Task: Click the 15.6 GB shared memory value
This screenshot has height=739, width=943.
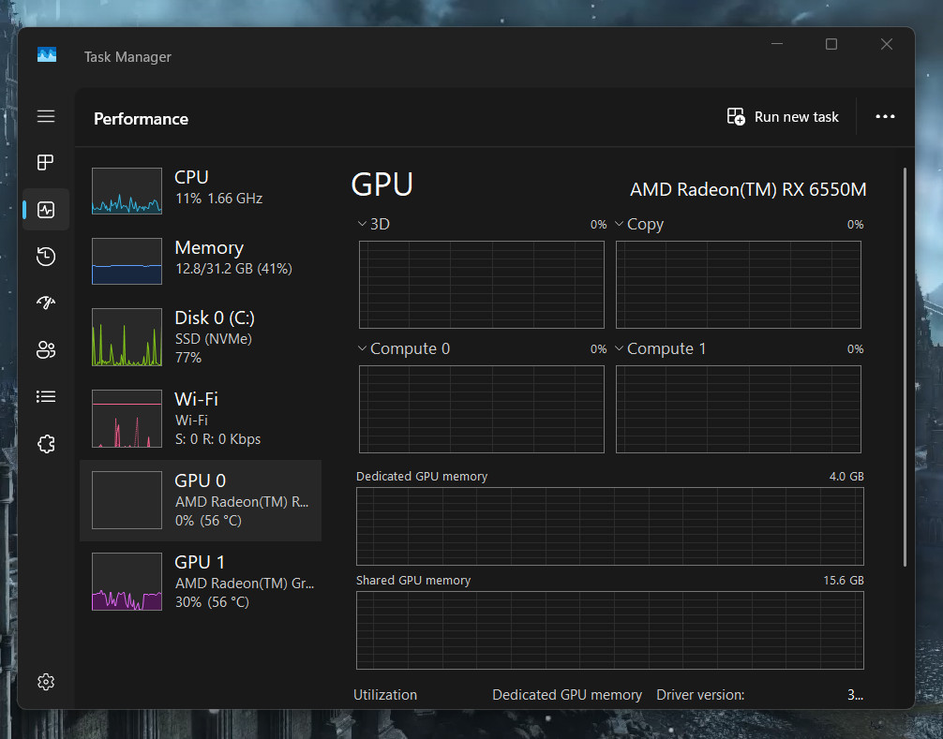Action: pos(843,581)
